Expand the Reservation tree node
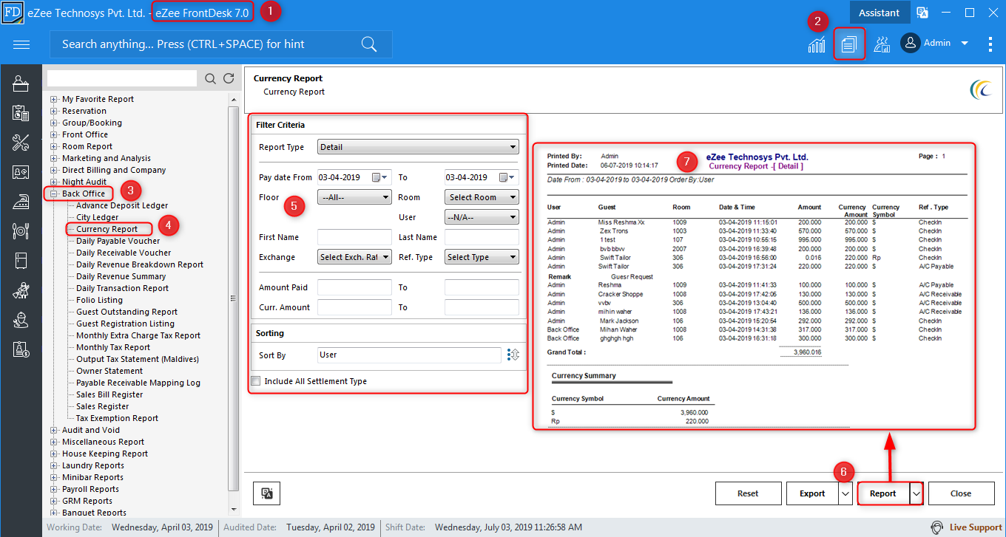The width and height of the screenshot is (1006, 537). tap(53, 111)
